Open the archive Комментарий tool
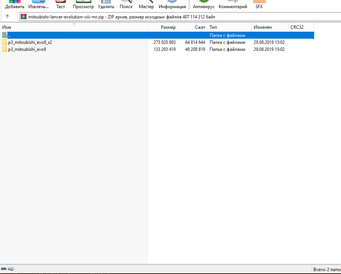 coord(233,5)
